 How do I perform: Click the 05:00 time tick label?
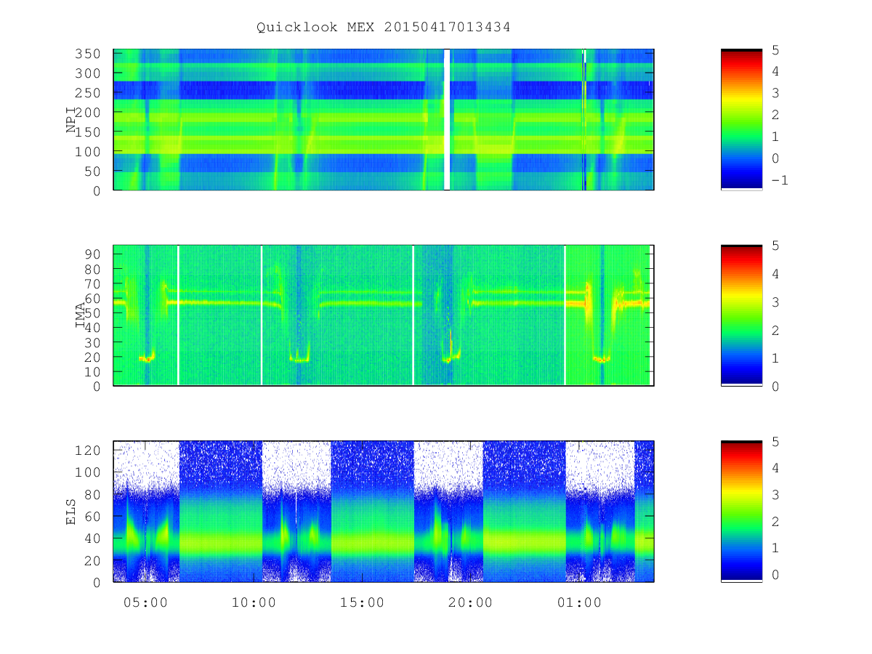point(145,603)
